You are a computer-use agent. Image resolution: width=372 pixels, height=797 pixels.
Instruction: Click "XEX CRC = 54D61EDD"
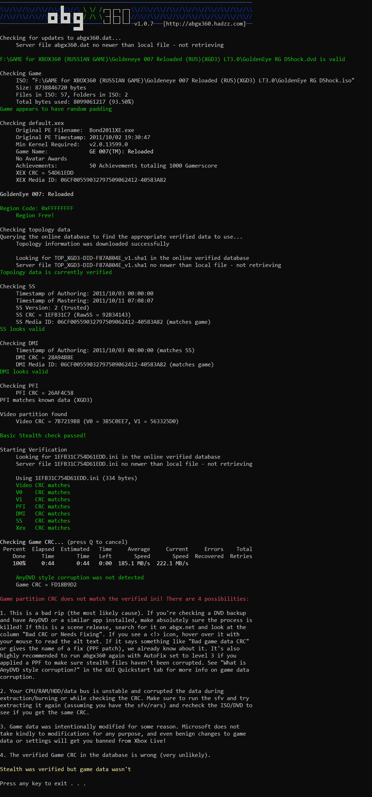tap(45, 173)
